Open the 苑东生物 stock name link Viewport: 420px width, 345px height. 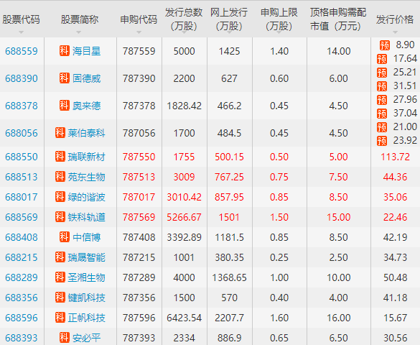[x=87, y=177]
